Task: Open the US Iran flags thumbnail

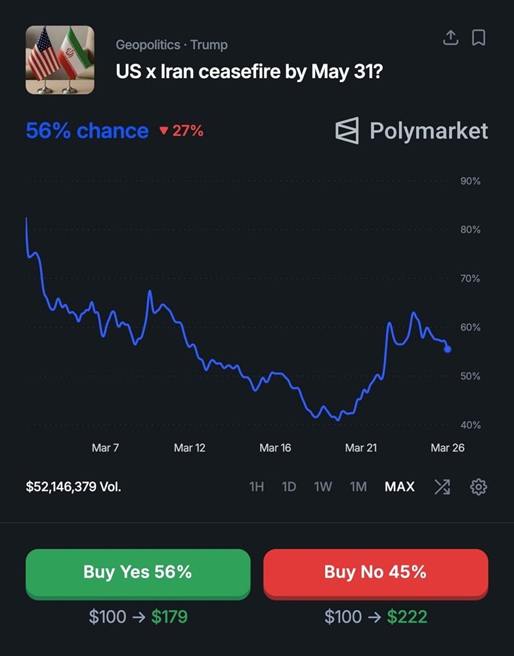Action: click(60, 60)
